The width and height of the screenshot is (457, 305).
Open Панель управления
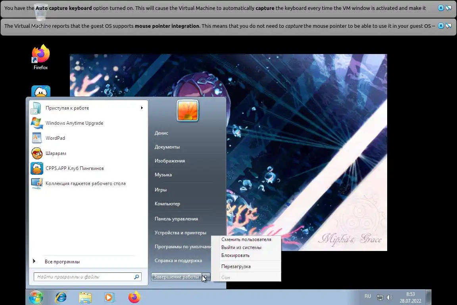(x=176, y=218)
